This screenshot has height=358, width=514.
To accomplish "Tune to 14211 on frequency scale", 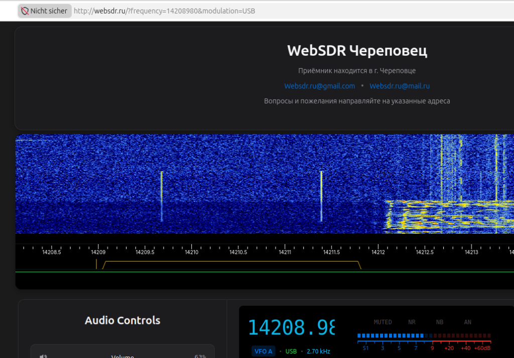I will click(x=285, y=252).
